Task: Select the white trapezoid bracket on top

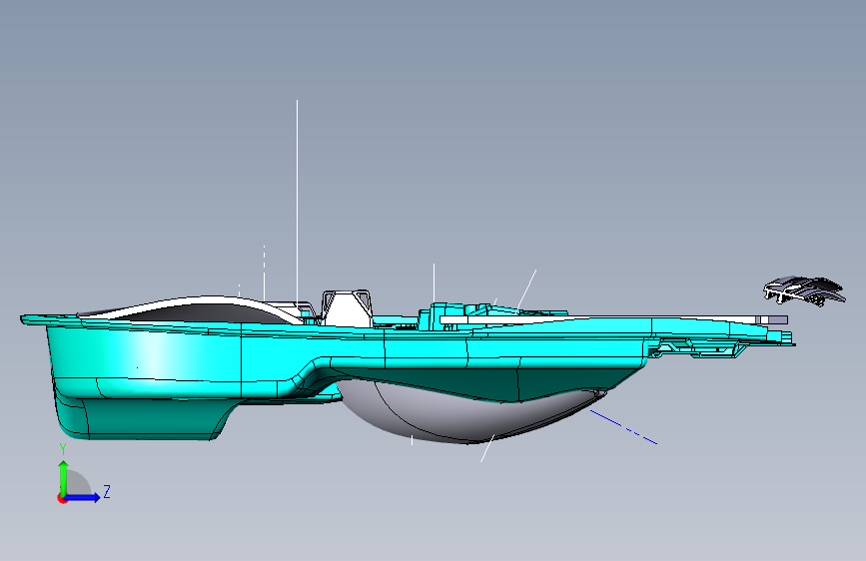Action: (x=347, y=308)
